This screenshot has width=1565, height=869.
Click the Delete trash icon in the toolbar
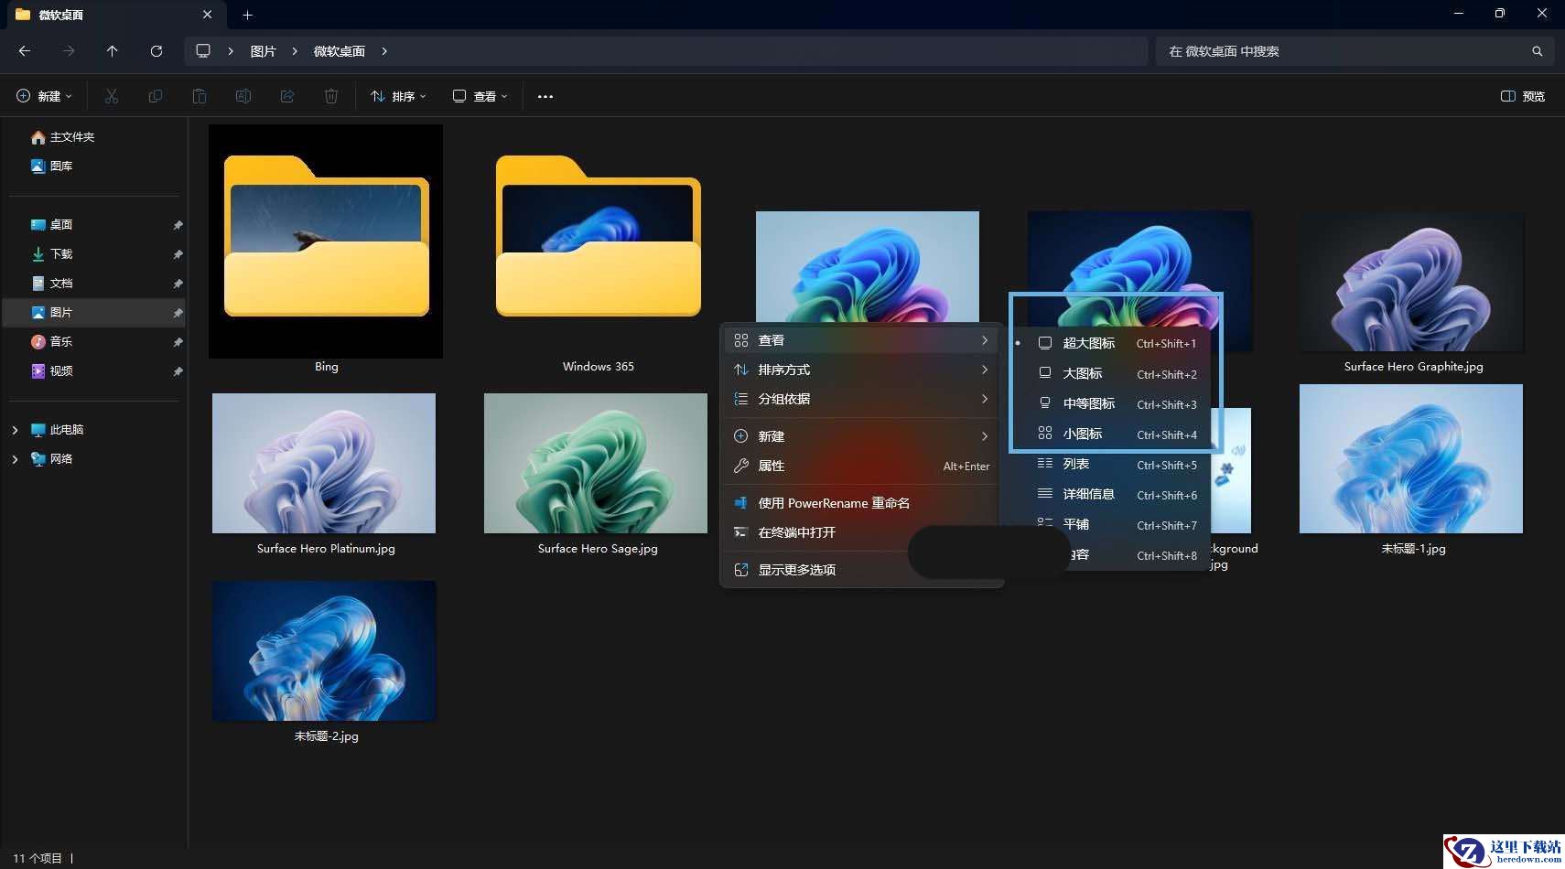(x=331, y=96)
